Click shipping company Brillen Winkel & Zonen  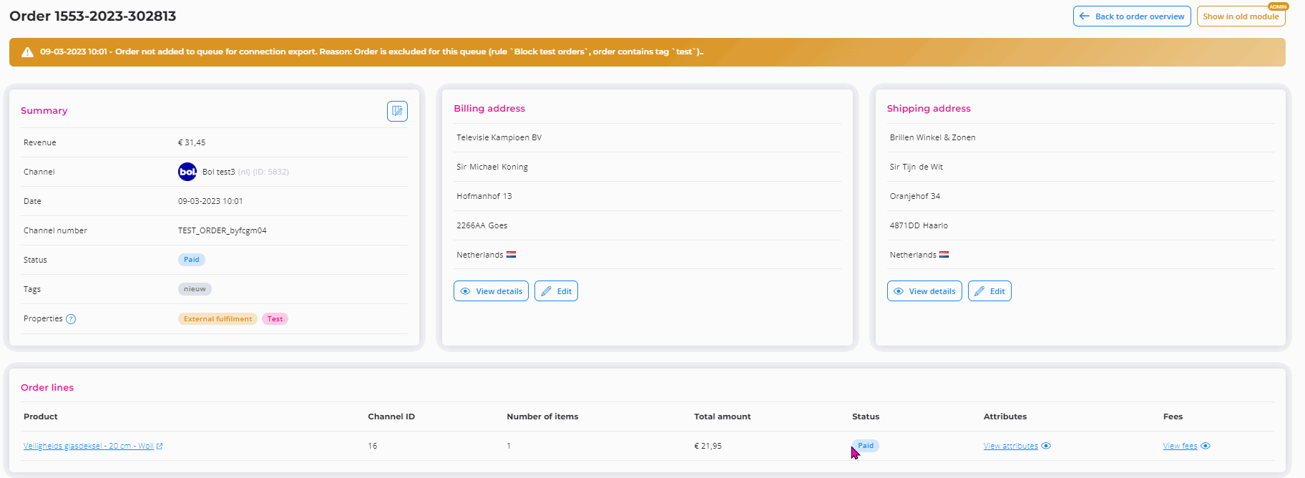(933, 137)
